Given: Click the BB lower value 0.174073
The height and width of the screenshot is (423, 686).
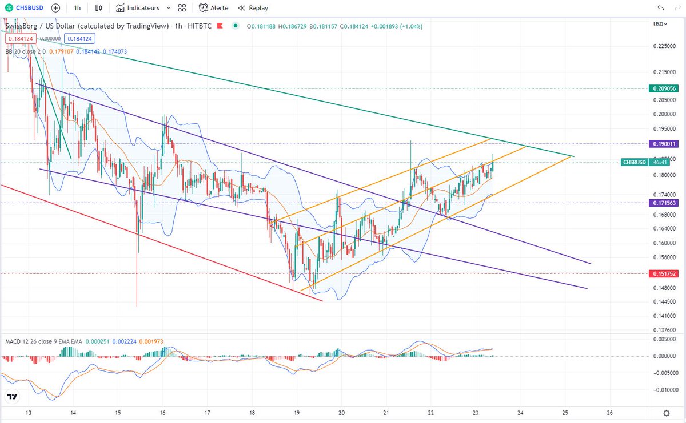Looking at the screenshot, I should (115, 51).
